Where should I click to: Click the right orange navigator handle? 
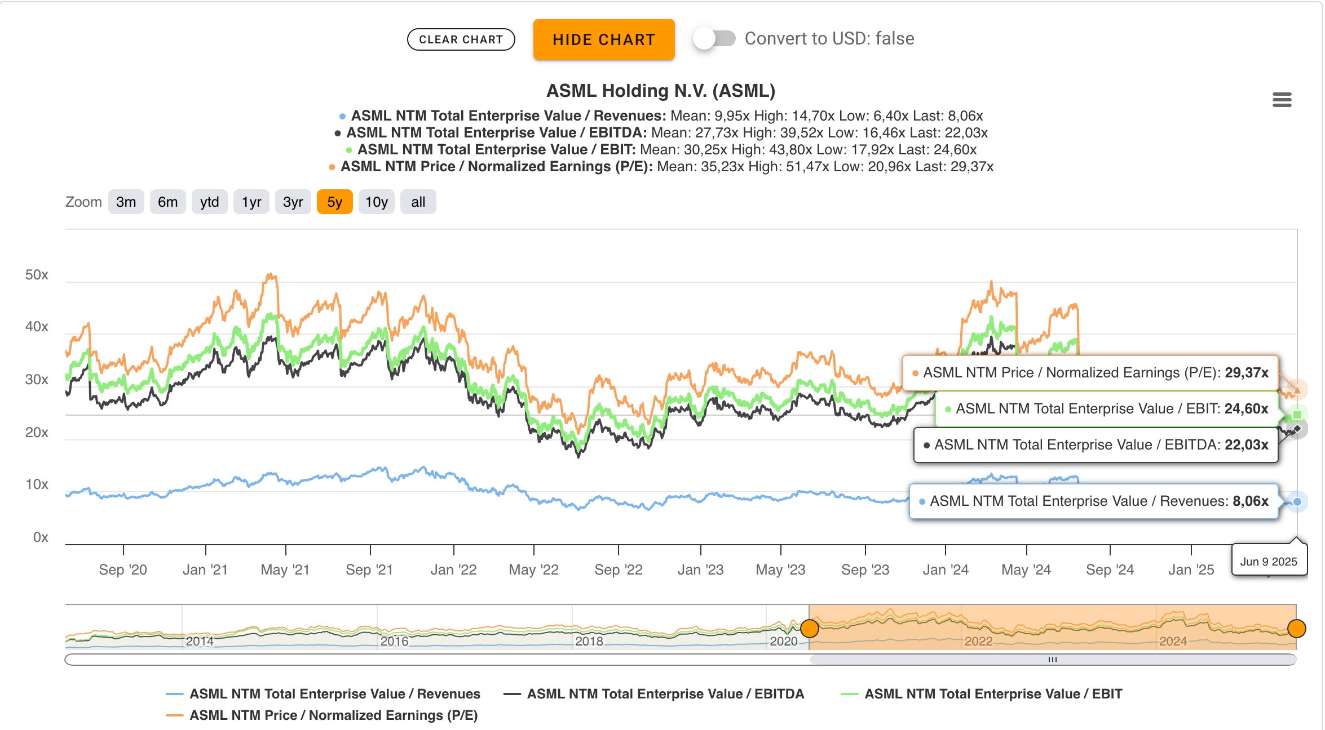(x=1296, y=628)
